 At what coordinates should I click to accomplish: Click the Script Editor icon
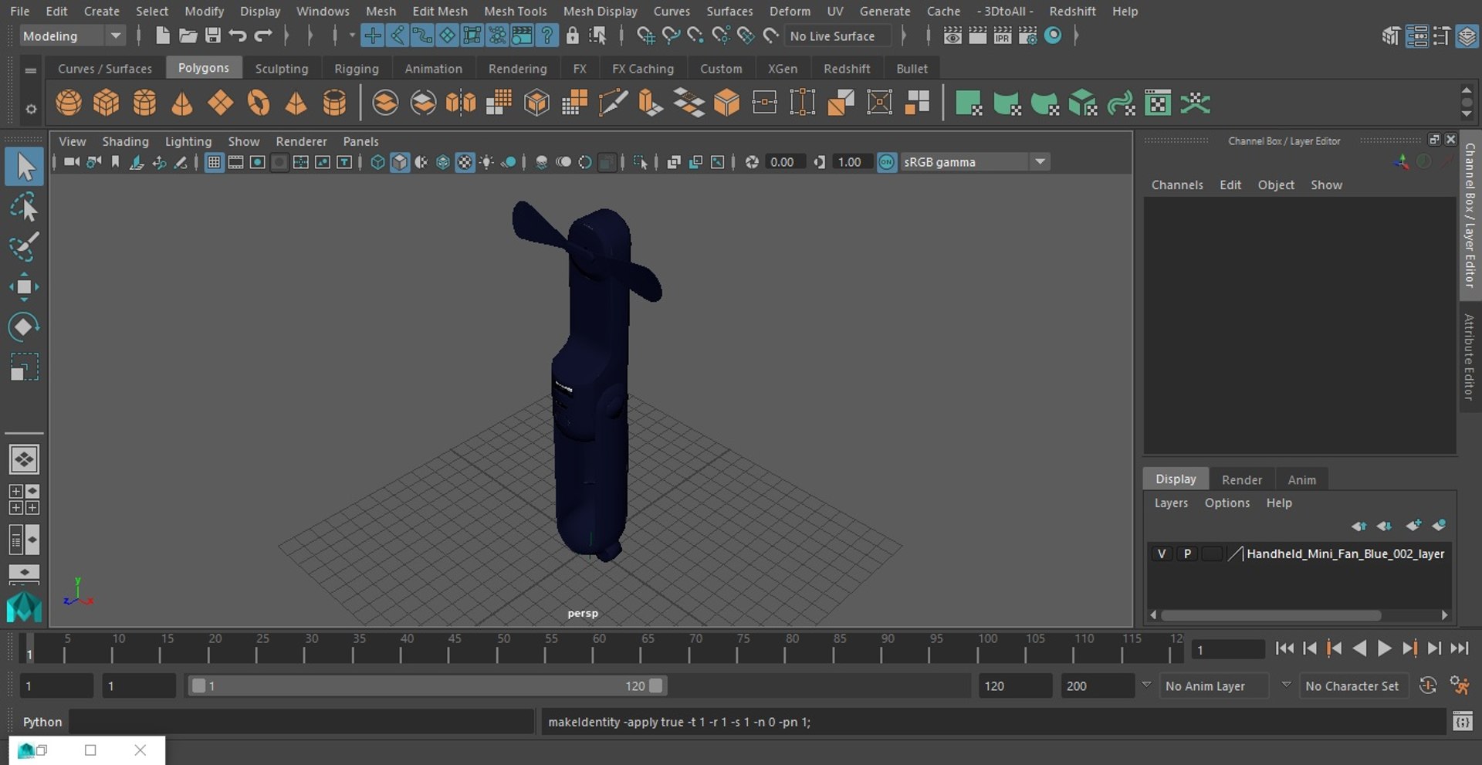(1462, 722)
